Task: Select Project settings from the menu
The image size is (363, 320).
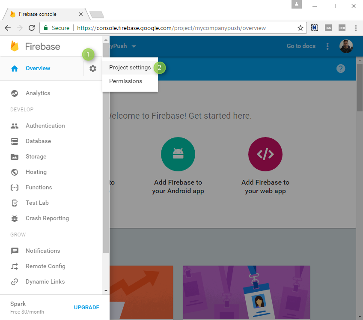Action: point(130,67)
